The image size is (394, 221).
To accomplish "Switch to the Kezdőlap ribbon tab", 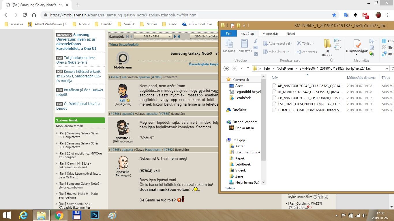I will pyautogui.click(x=247, y=34).
